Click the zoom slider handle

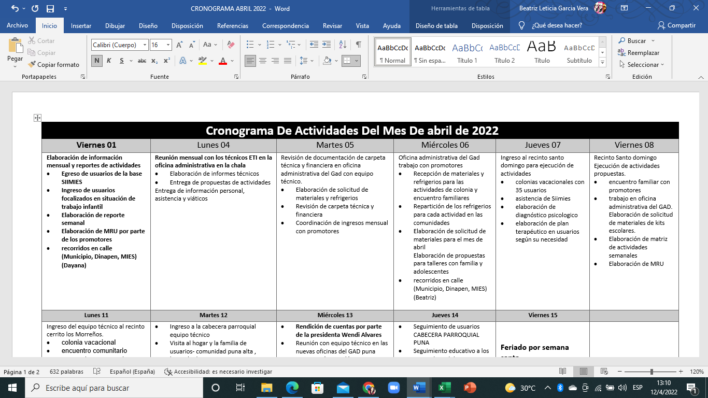click(x=652, y=372)
